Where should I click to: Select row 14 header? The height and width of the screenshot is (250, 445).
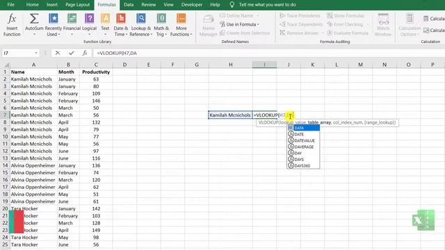click(5, 165)
